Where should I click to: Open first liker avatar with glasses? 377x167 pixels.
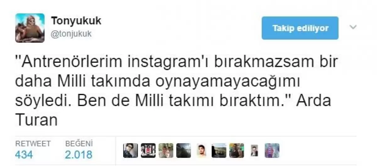pyautogui.click(x=130, y=150)
